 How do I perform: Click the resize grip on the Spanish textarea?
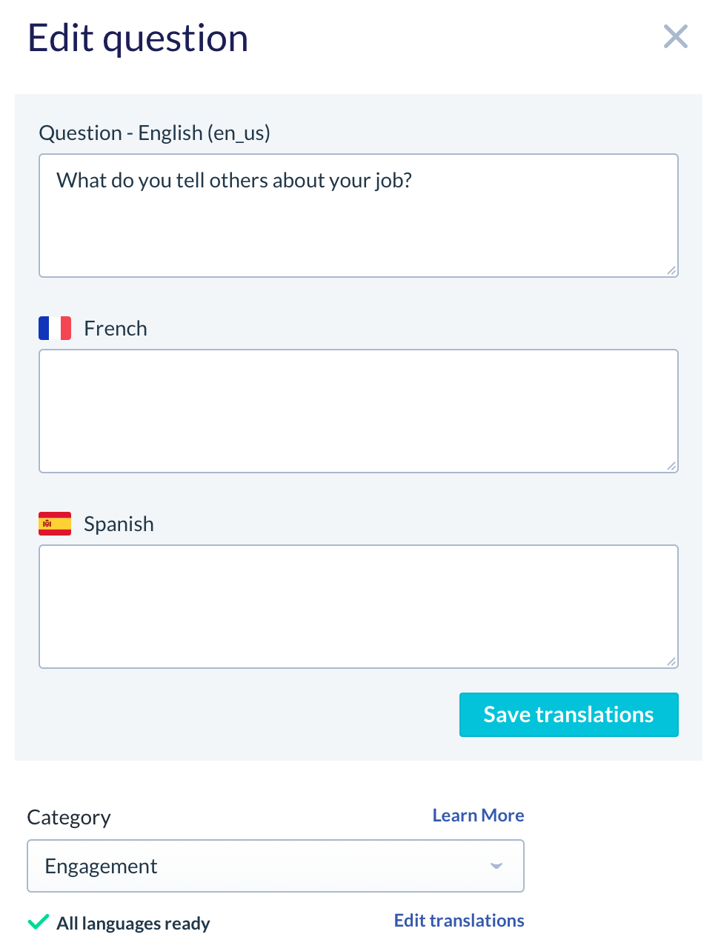(671, 661)
